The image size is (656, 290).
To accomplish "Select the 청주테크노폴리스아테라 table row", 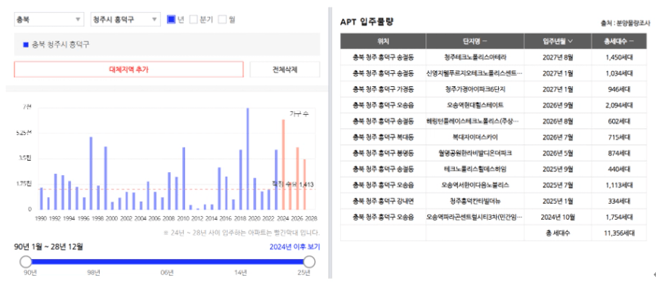I will (493, 57).
